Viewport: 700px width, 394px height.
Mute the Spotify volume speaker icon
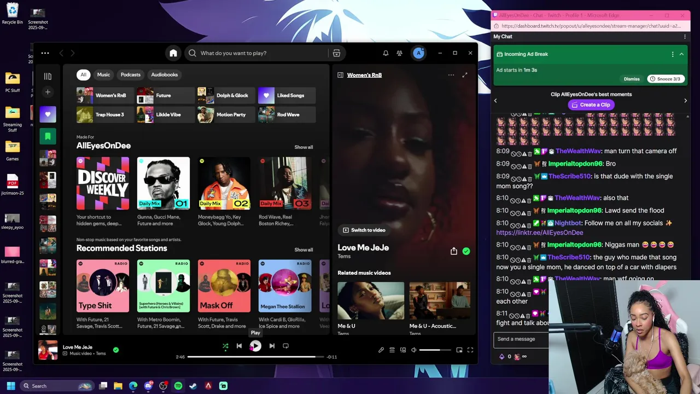tap(414, 350)
